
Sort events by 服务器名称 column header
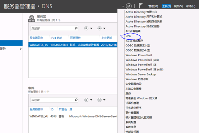click(x=36, y=109)
